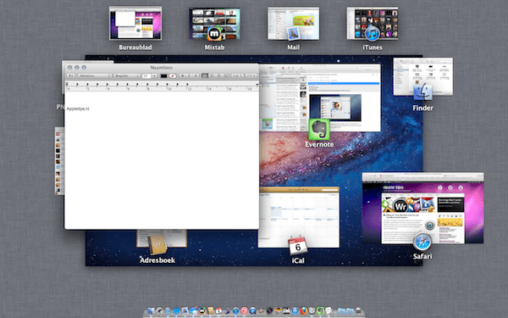Open the black text color swatch
The height and width of the screenshot is (318, 508).
(x=163, y=75)
